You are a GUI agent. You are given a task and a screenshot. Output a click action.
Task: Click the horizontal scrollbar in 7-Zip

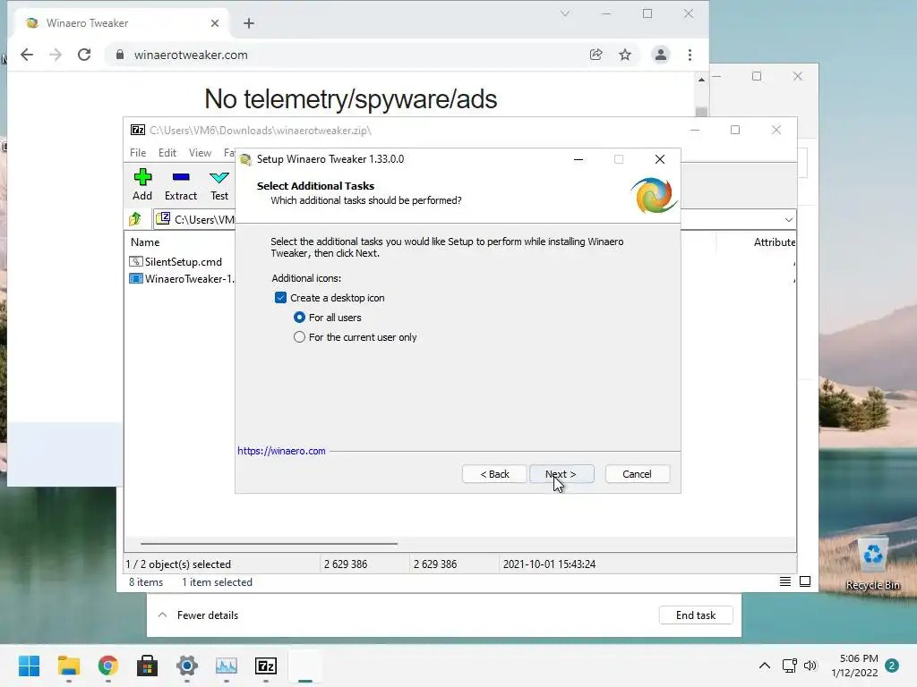coord(269,543)
